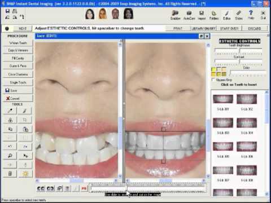Click the crop selection tool icon

pos(25,120)
